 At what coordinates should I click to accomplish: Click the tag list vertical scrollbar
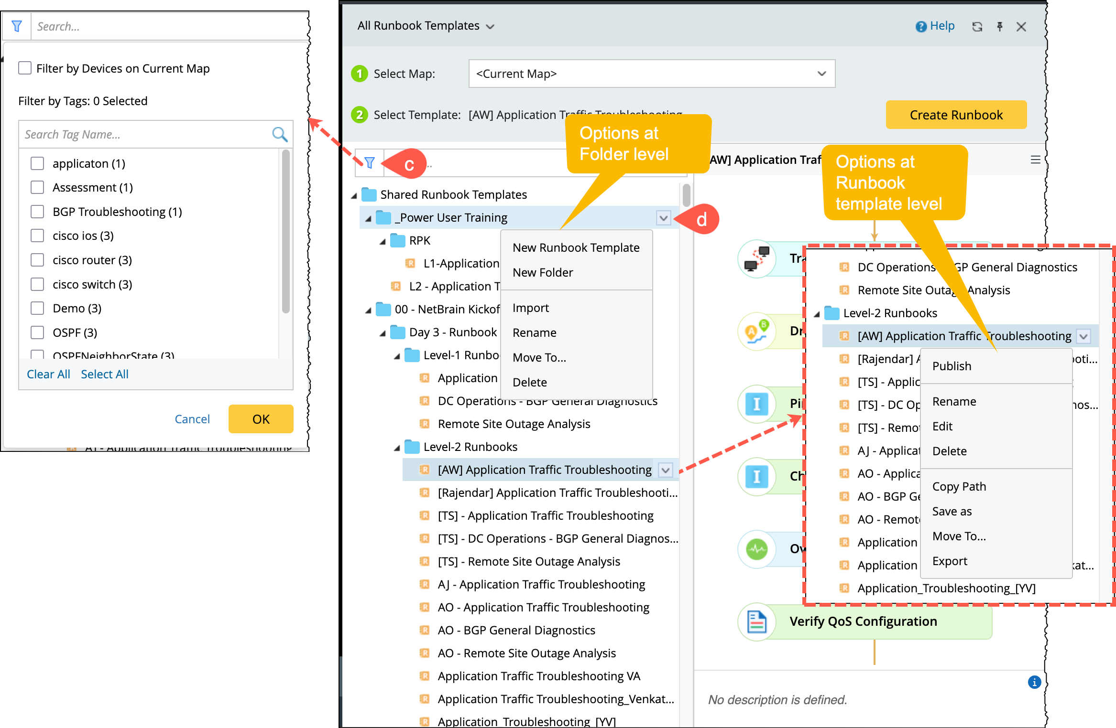pos(285,232)
